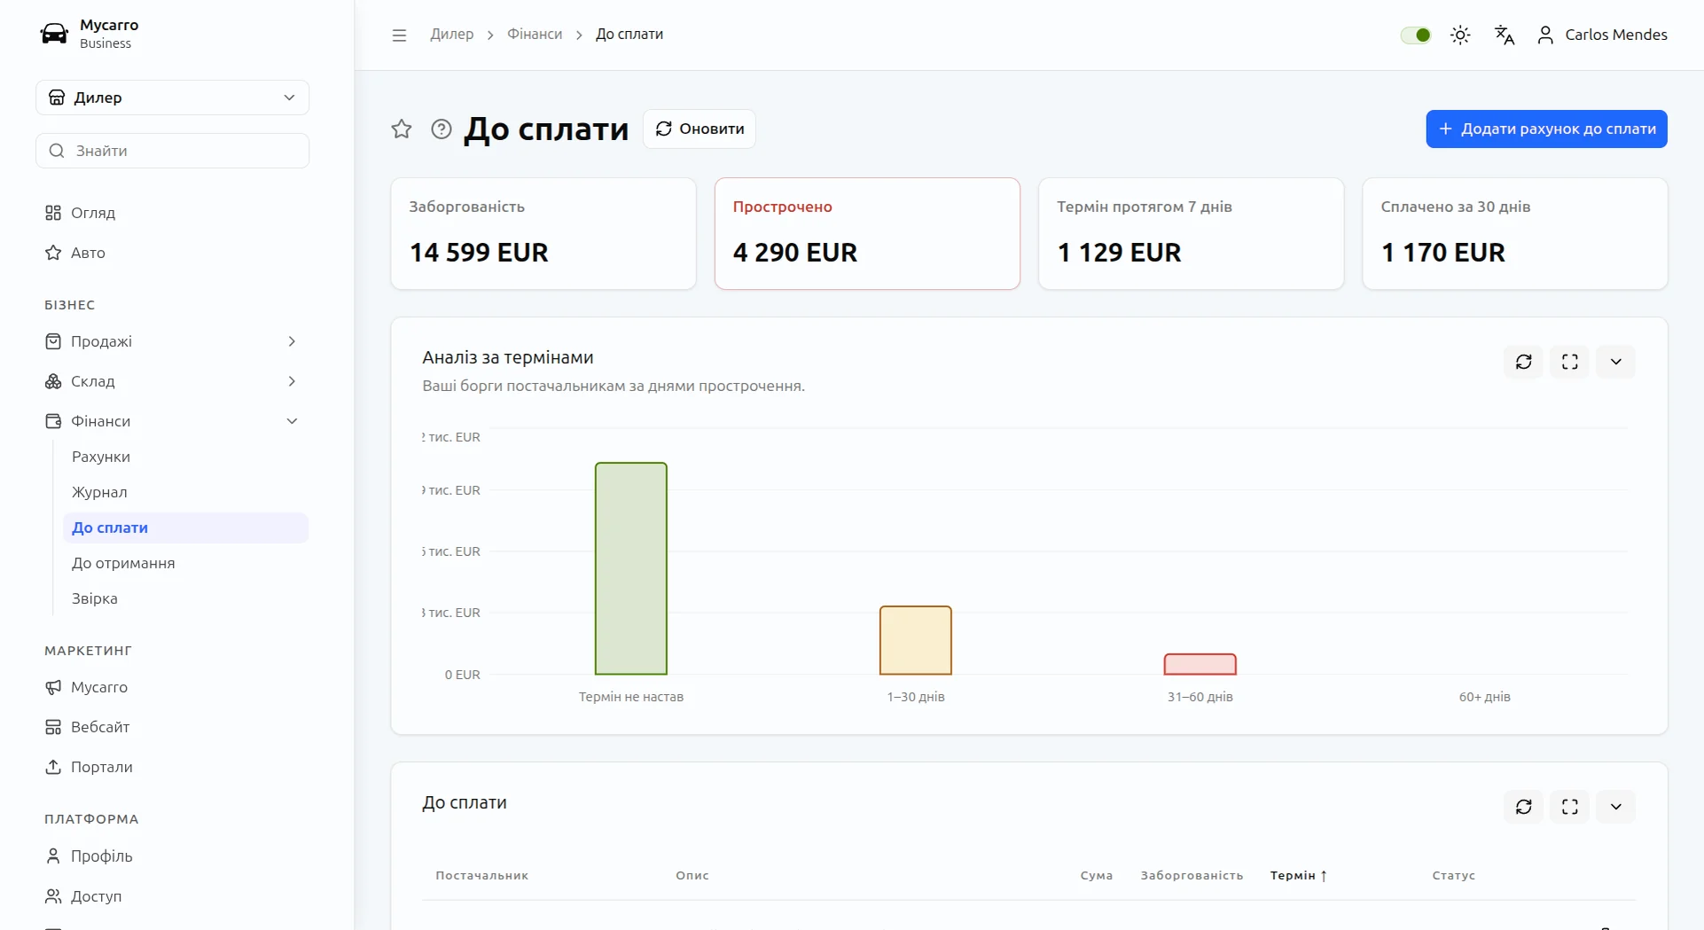The width and height of the screenshot is (1704, 930).
Task: Click the Mycarro car logo icon
Action: tap(54, 34)
